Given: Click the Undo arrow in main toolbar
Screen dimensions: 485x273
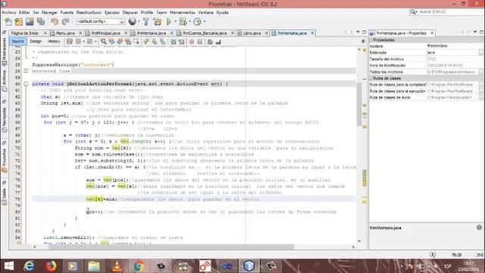Looking at the screenshot, I should click(55, 22).
